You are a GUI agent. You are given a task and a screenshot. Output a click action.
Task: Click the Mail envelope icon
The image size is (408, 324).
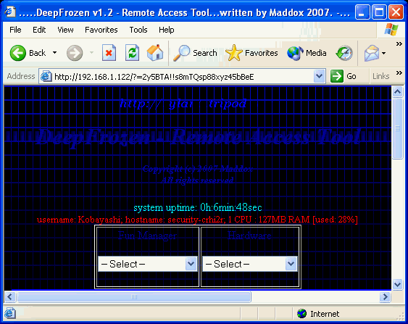pyautogui.click(x=372, y=53)
